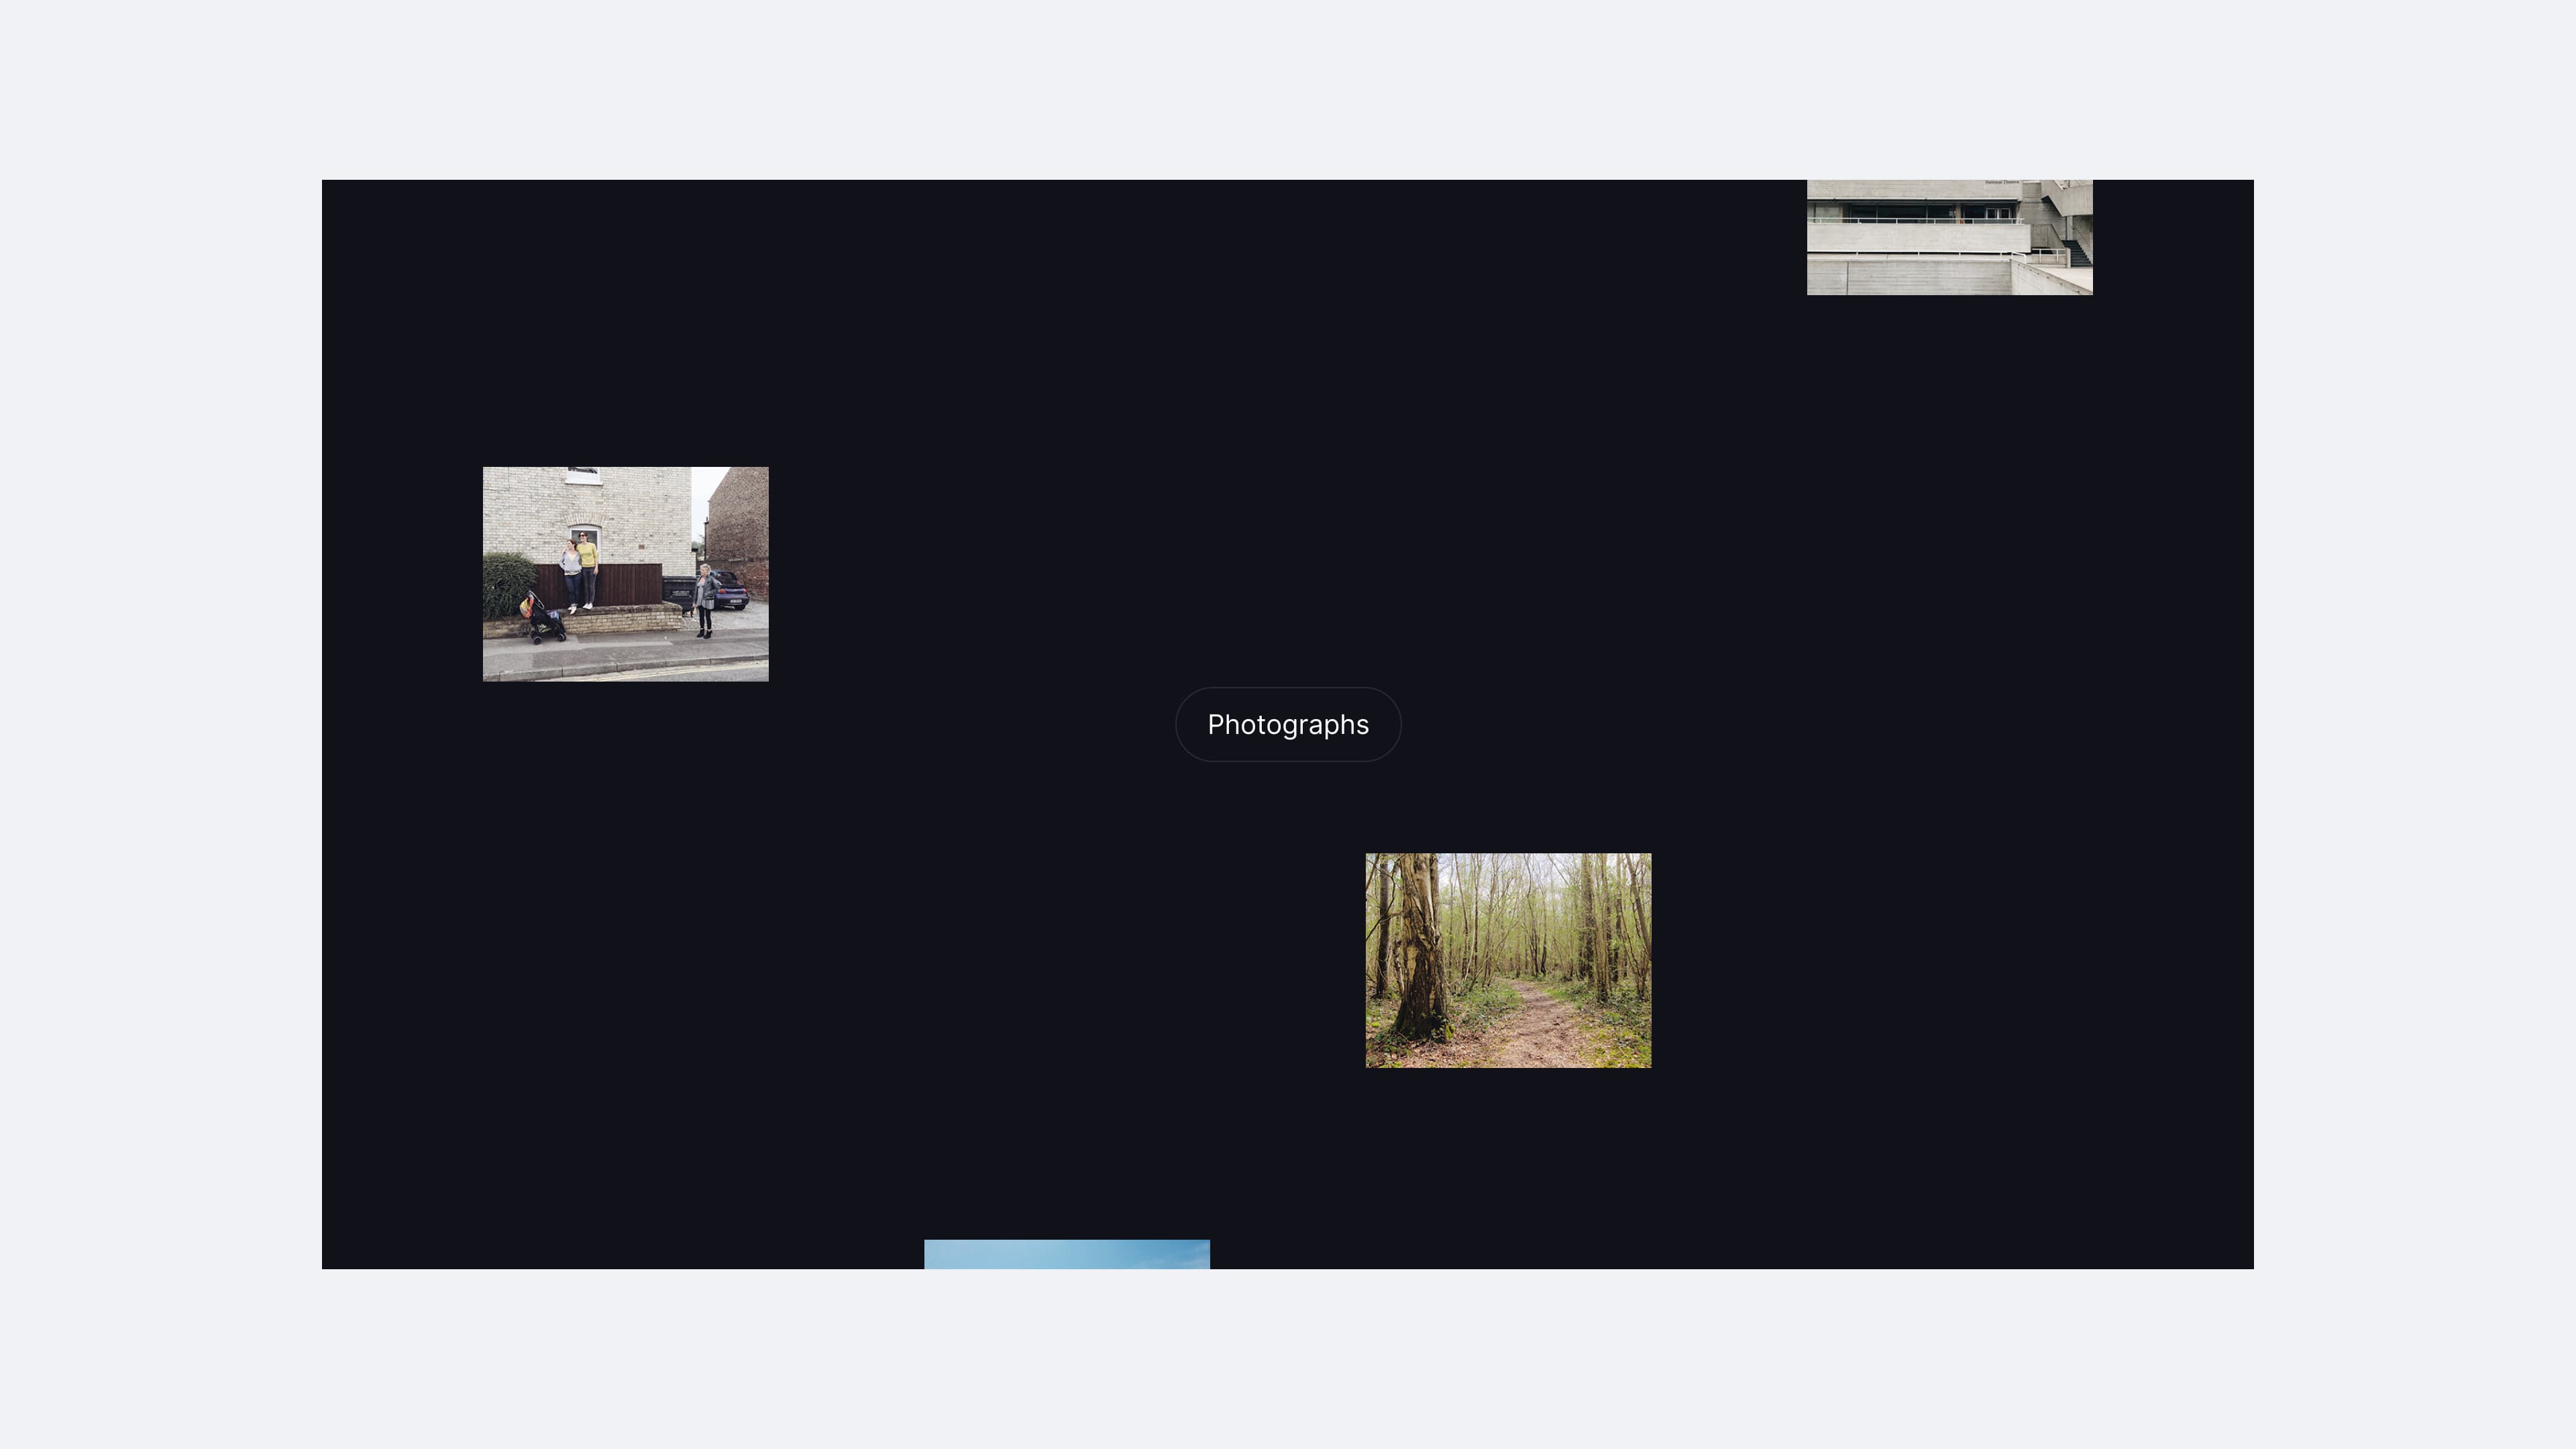
Task: Click the Photographs pill button
Action: (x=1288, y=724)
